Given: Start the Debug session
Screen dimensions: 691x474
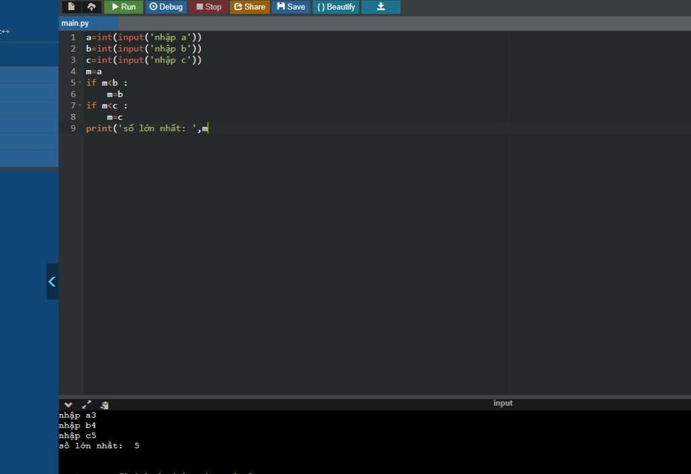Looking at the screenshot, I should point(166,7).
